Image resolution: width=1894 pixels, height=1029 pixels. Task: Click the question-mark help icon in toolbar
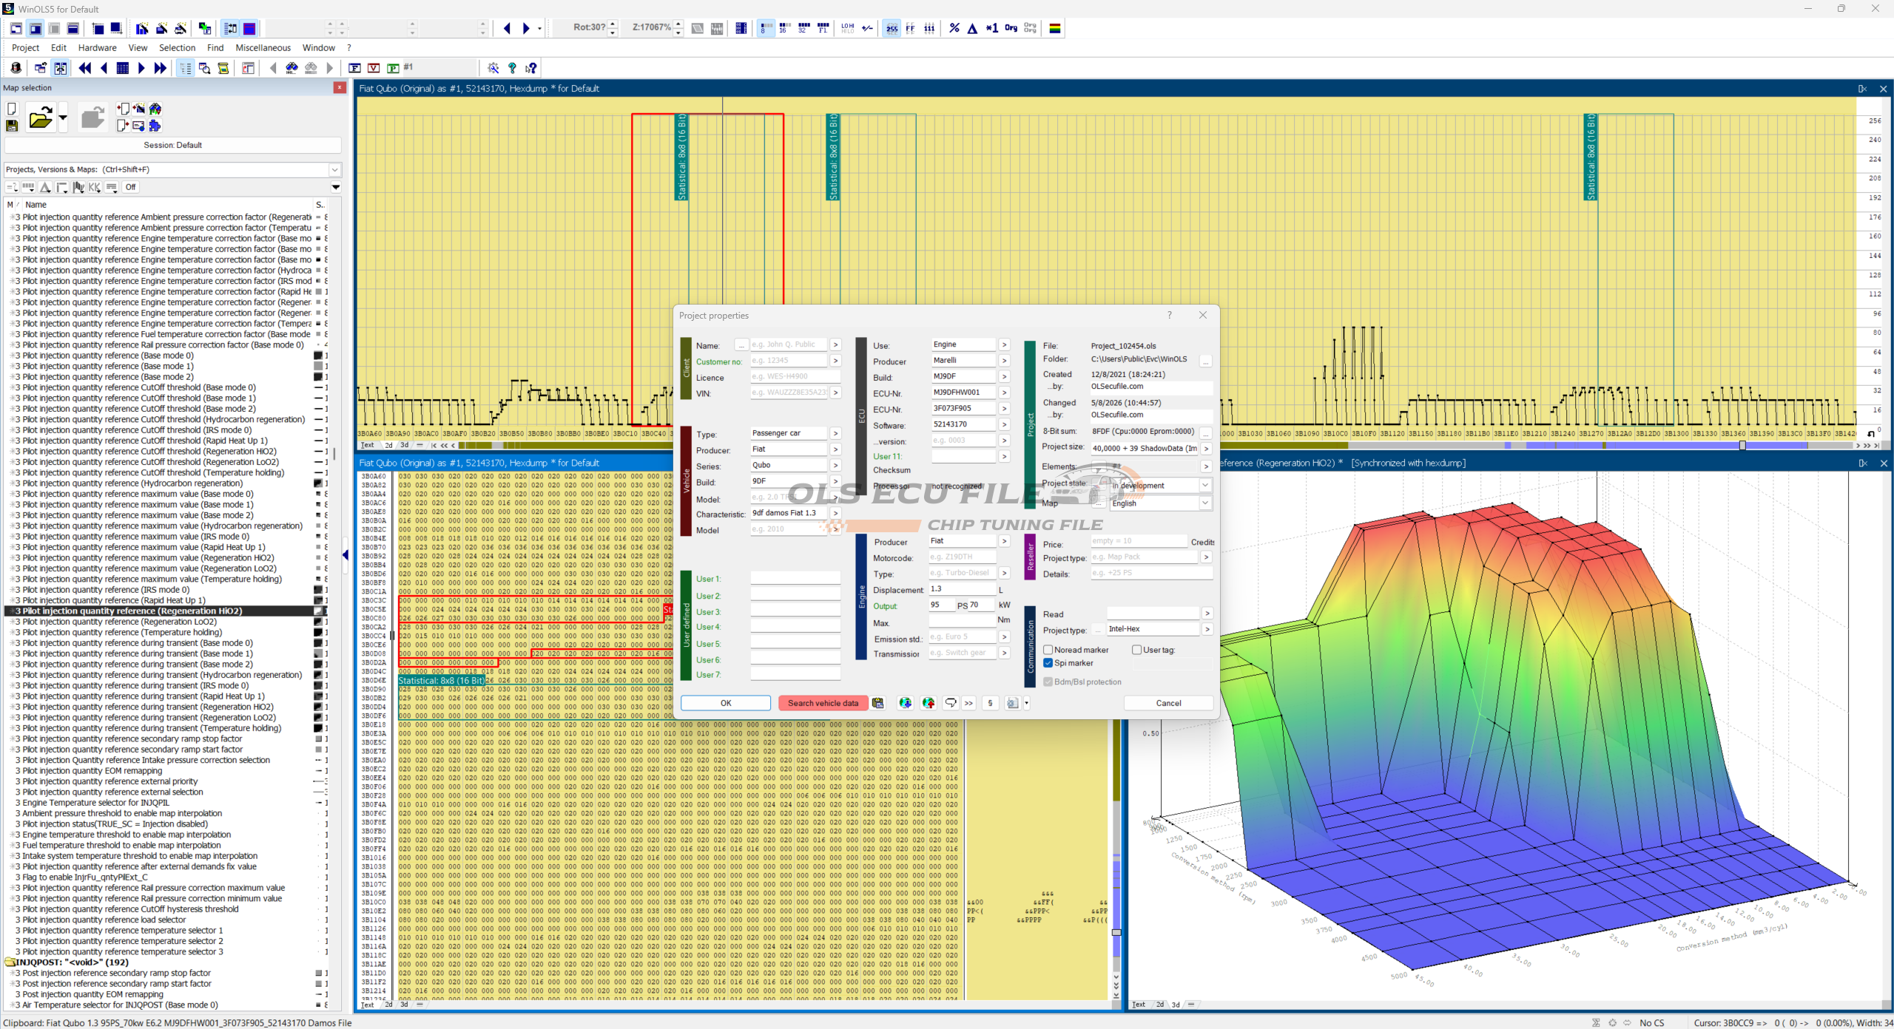(x=512, y=68)
